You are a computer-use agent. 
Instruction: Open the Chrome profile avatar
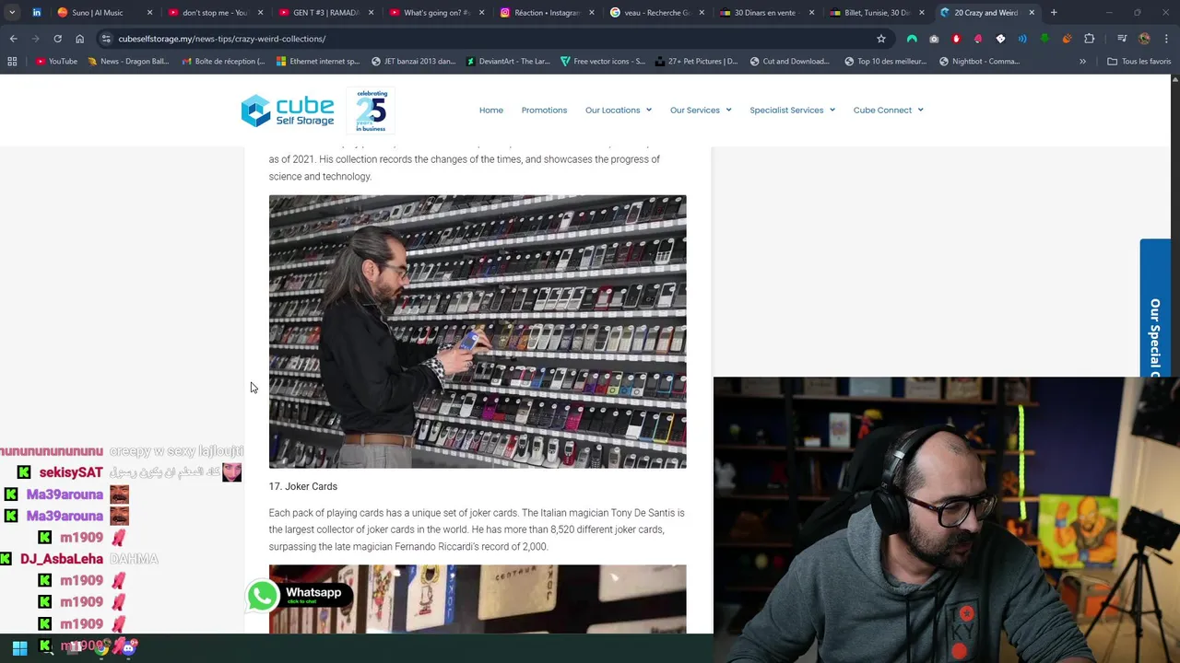click(1144, 39)
